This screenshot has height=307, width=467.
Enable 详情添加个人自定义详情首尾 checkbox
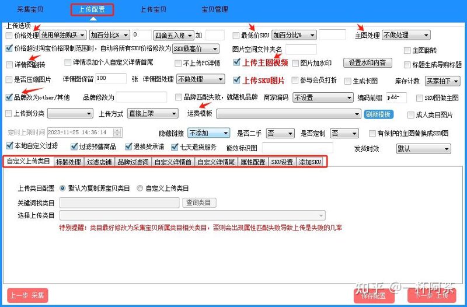(x=68, y=62)
